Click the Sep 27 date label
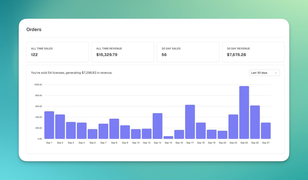 (266, 143)
